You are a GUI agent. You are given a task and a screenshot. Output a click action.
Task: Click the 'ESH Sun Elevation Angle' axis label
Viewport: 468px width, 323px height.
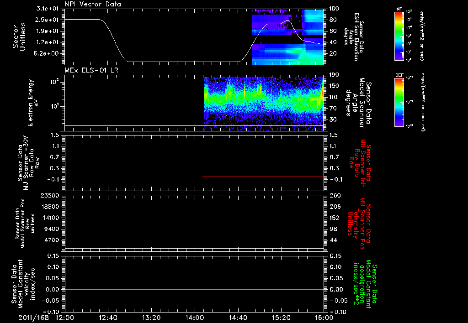353,36
